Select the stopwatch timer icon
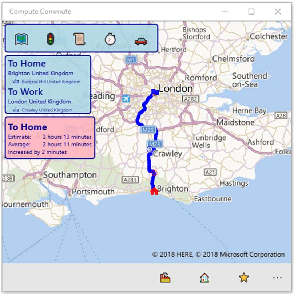This screenshot has height=295, width=294. pos(110,39)
